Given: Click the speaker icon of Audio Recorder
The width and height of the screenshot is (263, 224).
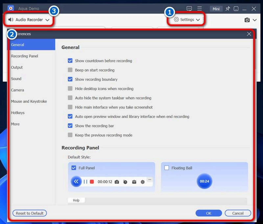Looking at the screenshot, I should [11, 20].
